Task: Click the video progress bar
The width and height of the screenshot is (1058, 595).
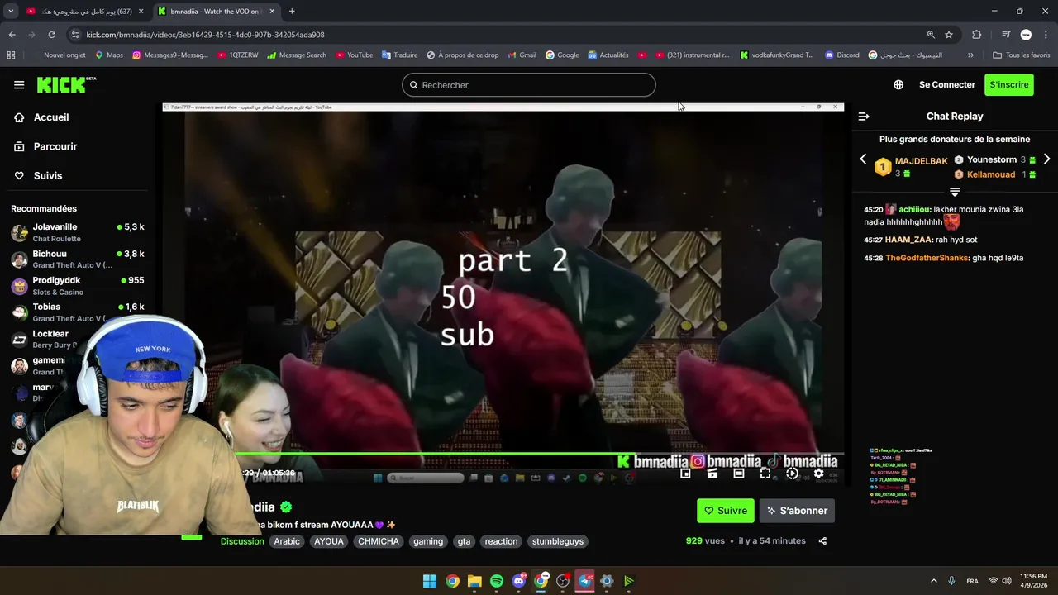Action: pos(503,453)
